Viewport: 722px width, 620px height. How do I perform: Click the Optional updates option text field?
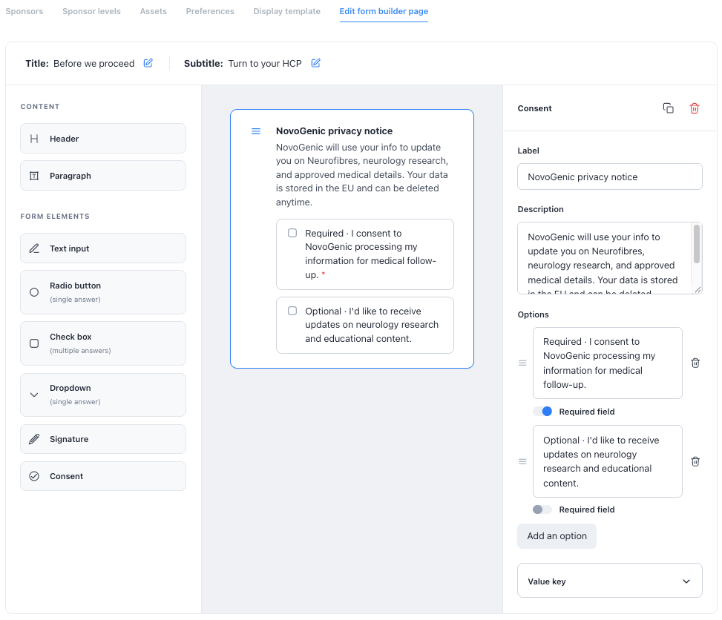[607, 461]
